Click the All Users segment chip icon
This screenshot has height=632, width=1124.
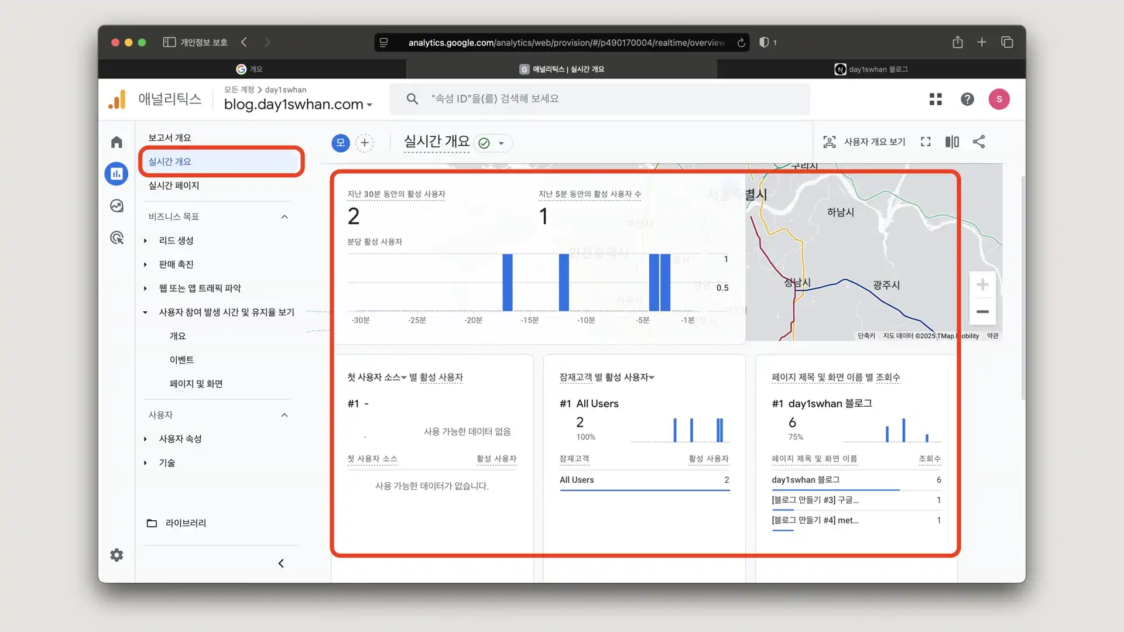[x=341, y=143]
